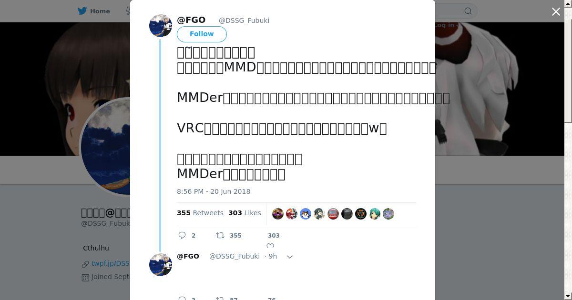Open @FGO profile avatar in main tweet
The image size is (572, 300).
[161, 26]
